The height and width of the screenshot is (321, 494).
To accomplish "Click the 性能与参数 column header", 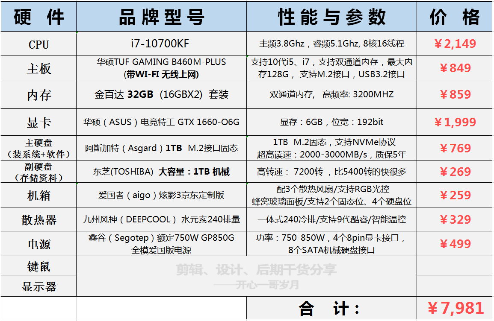I will 331,16.
